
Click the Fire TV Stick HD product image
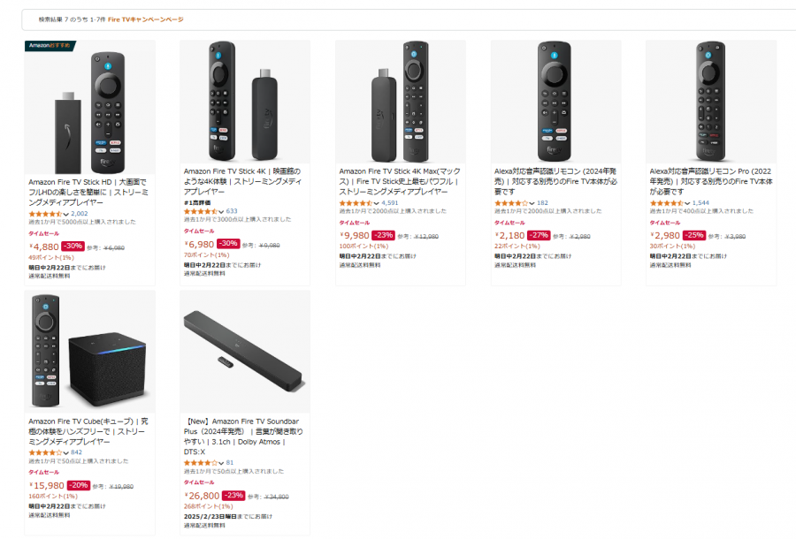89,106
